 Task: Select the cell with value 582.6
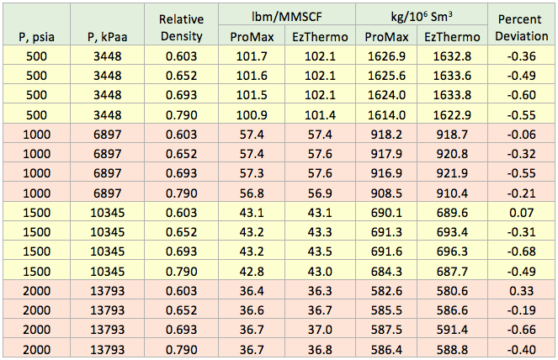(x=386, y=290)
